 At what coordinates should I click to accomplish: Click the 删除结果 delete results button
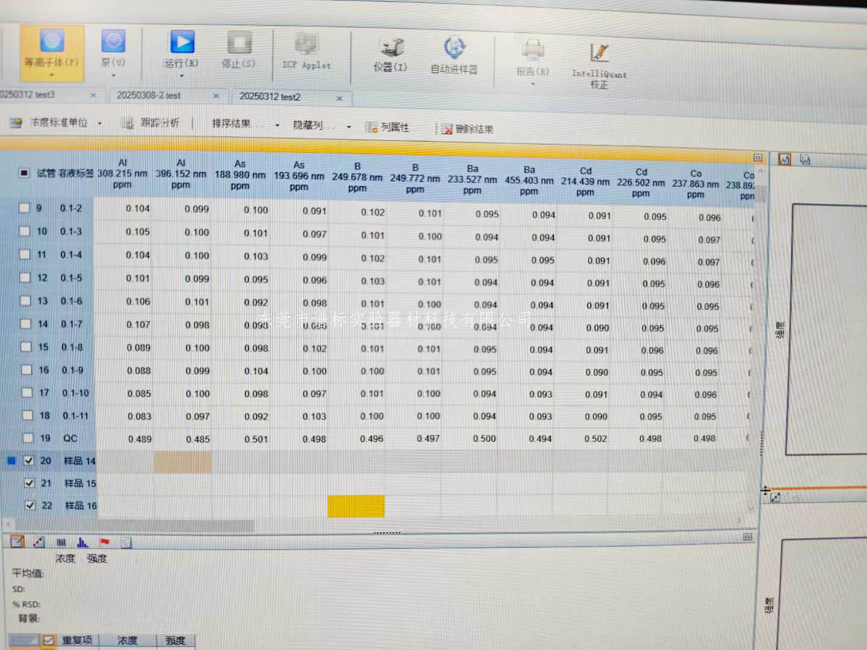468,129
